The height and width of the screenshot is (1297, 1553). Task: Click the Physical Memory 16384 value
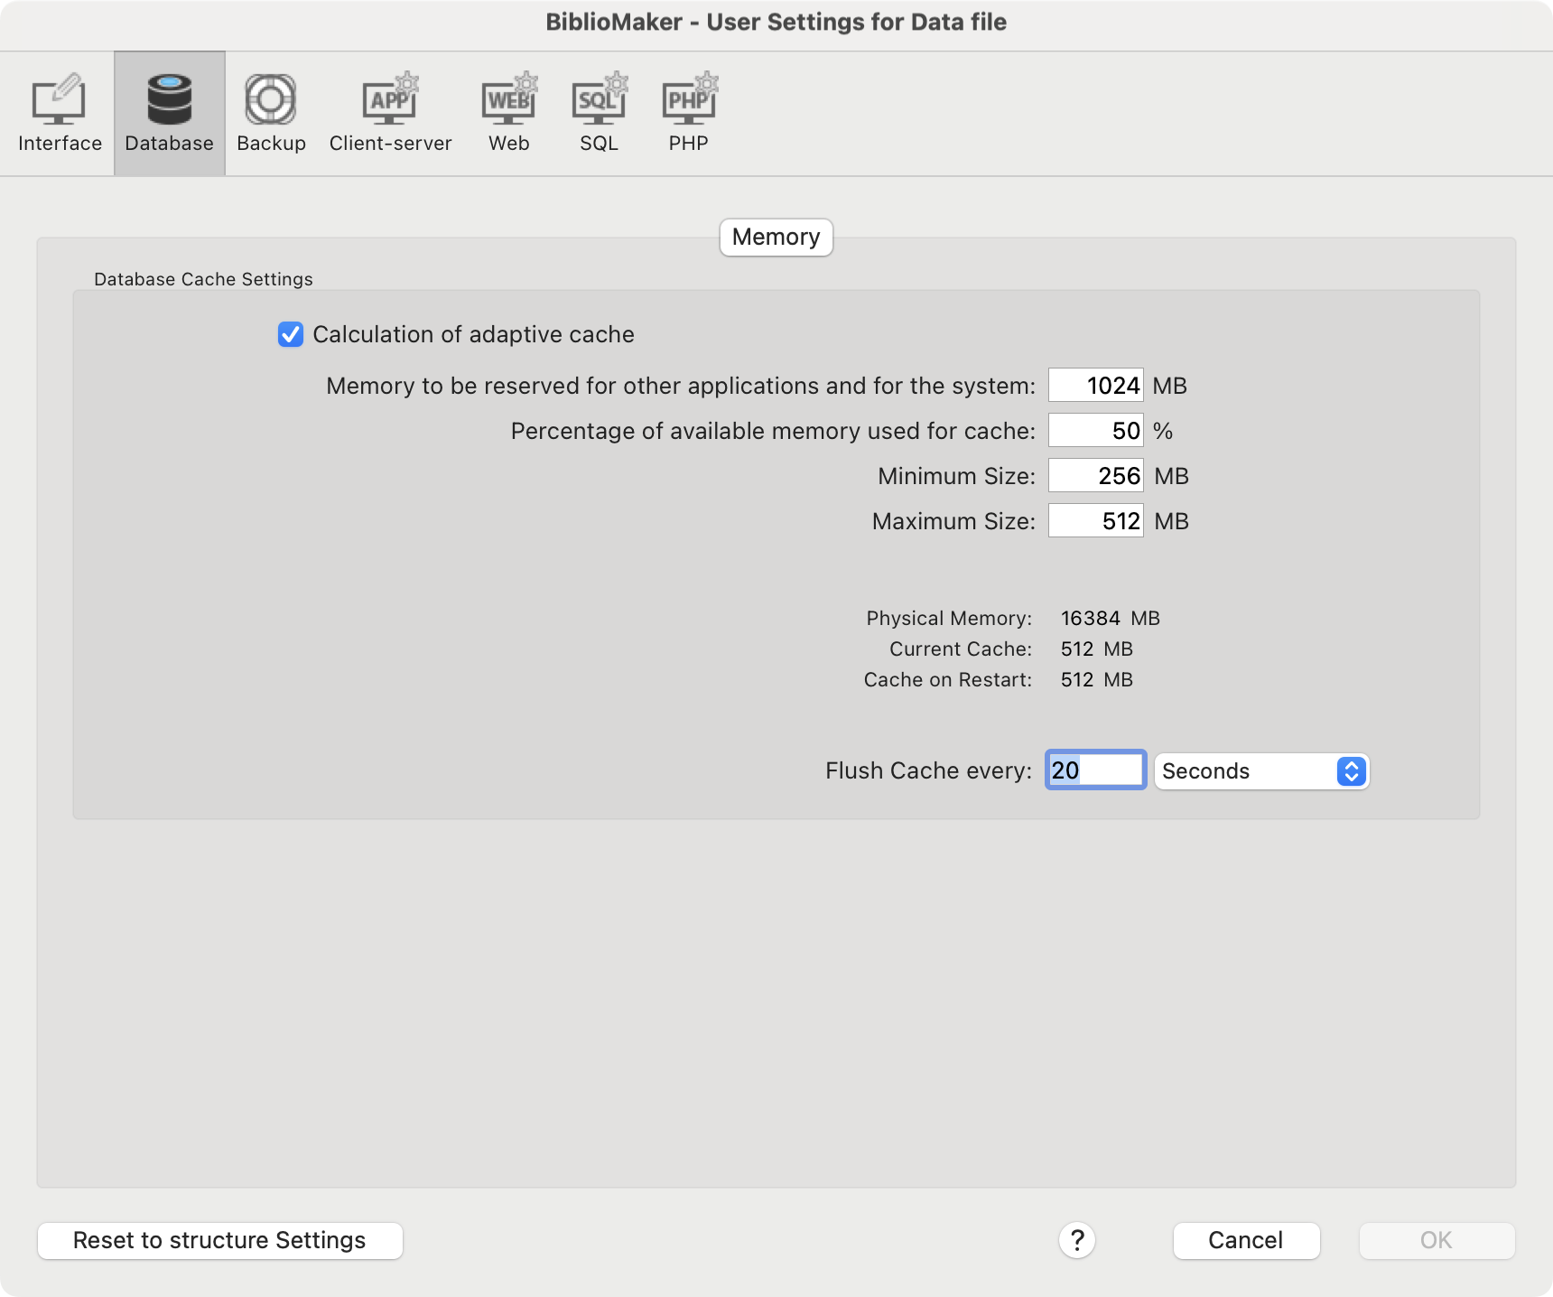tap(1091, 619)
